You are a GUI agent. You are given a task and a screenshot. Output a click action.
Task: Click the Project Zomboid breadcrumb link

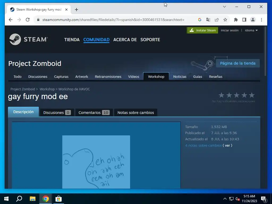(x=23, y=89)
